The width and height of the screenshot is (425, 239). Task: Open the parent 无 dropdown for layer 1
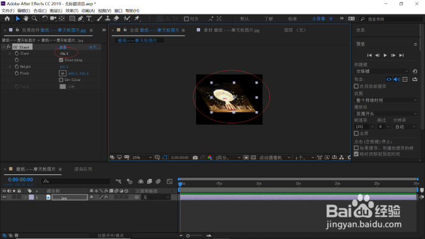pyautogui.click(x=156, y=197)
